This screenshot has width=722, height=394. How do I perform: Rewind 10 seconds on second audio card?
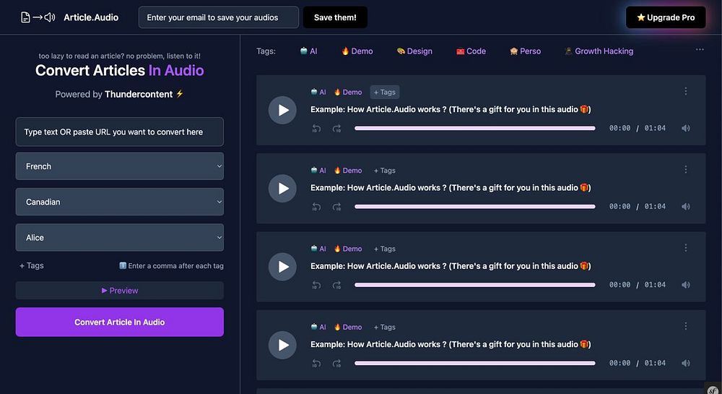click(x=316, y=207)
